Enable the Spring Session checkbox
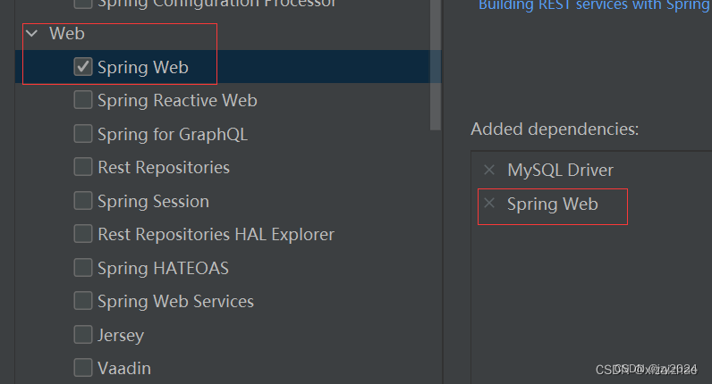Image resolution: width=712 pixels, height=384 pixels. click(x=83, y=200)
